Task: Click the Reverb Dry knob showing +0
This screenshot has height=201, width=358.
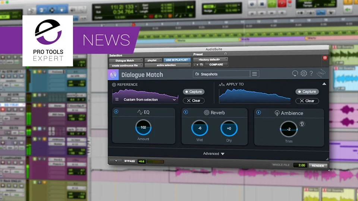Action: pyautogui.click(x=229, y=128)
